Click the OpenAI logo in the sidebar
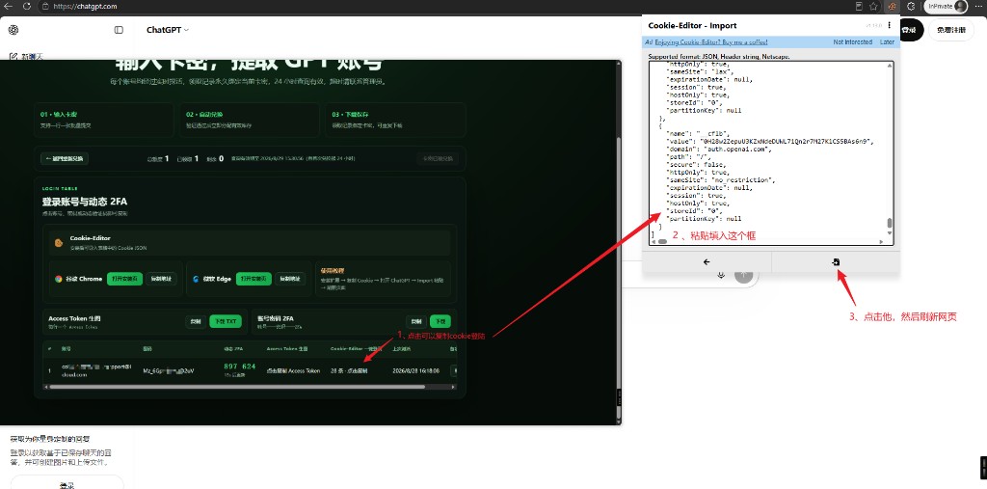The image size is (987, 489). [13, 30]
